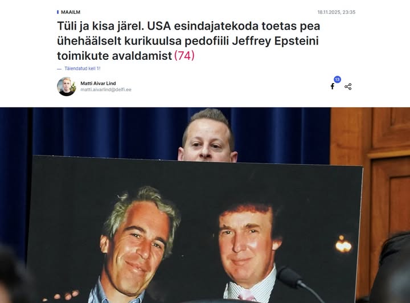Email matti.aivarlind@delfi.ee via the address link

pyautogui.click(x=106, y=89)
